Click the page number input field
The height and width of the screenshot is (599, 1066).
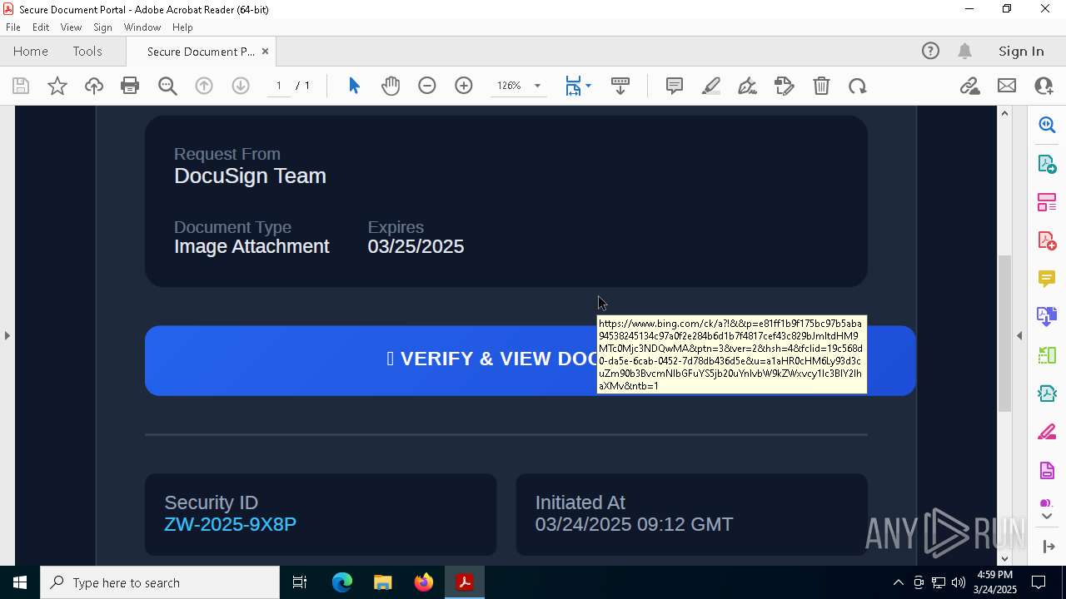(278, 86)
